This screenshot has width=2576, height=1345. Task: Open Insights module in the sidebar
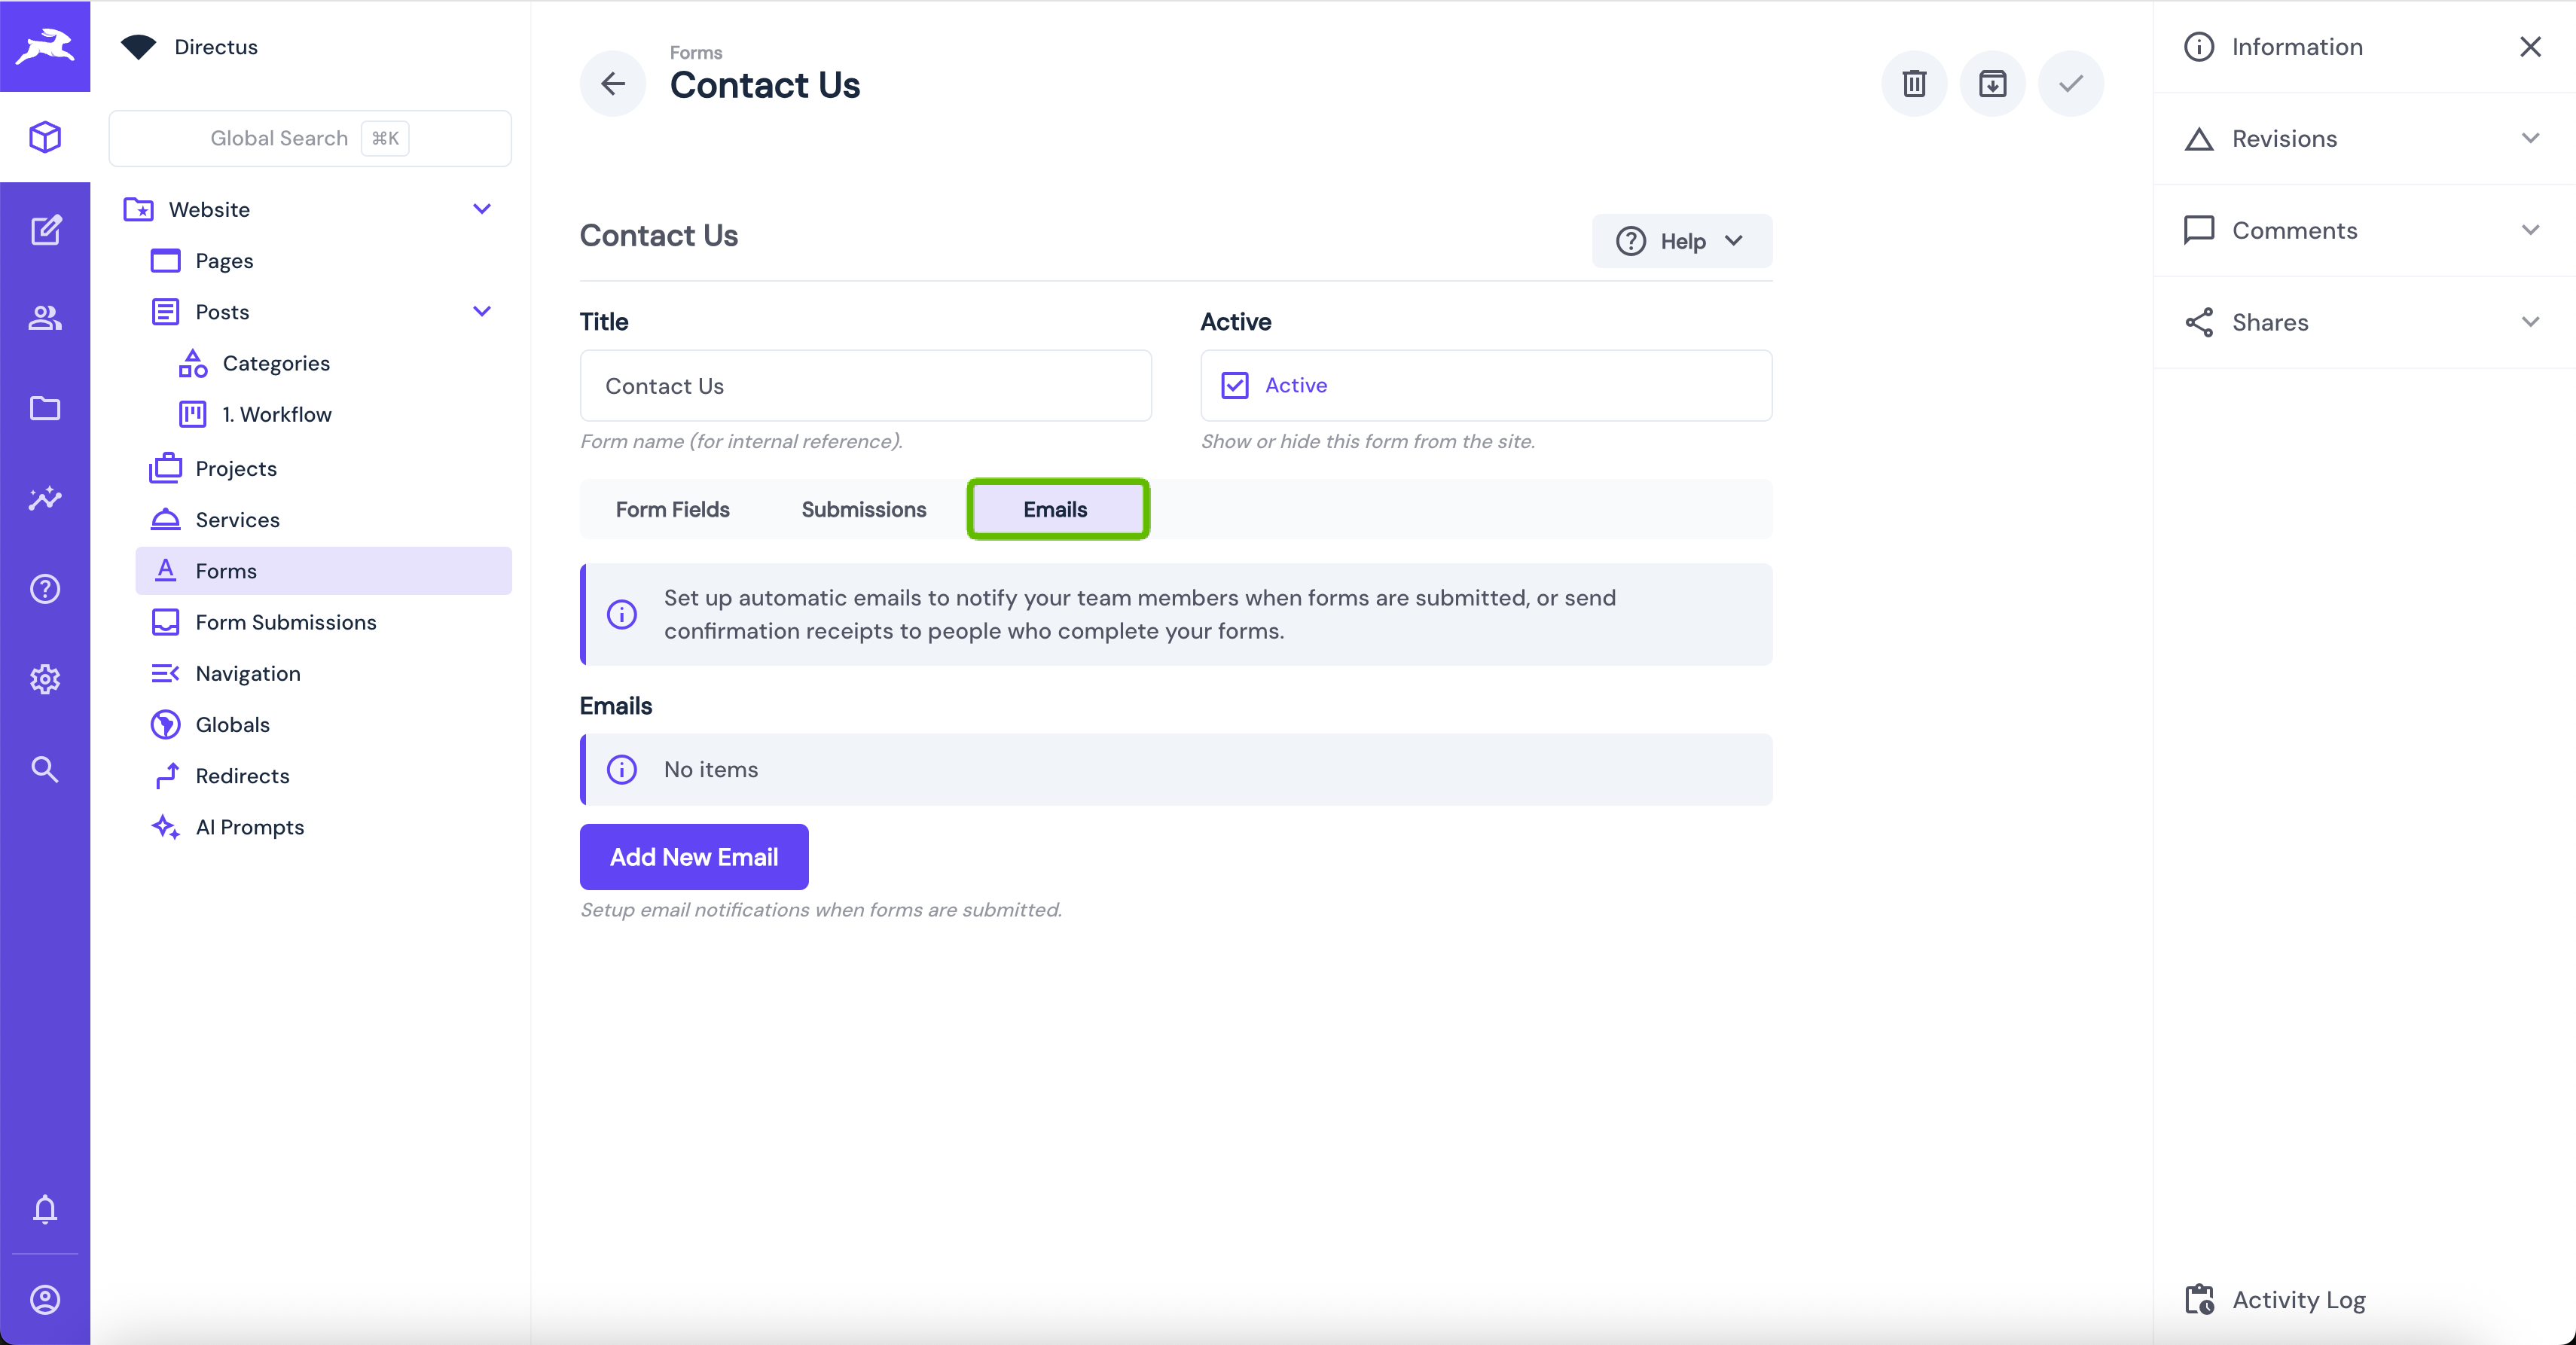pyautogui.click(x=45, y=498)
